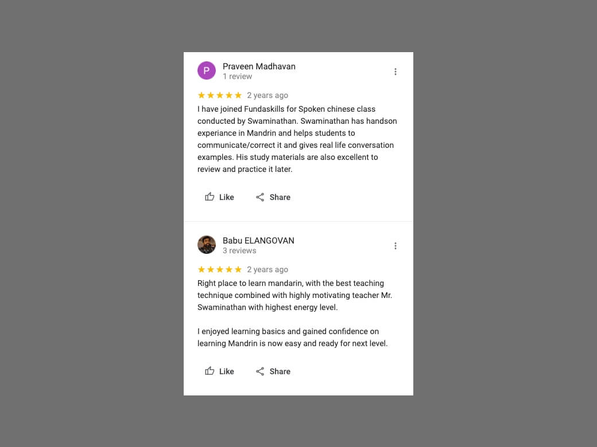Viewport: 597px width, 447px height.
Task: Click Babu ELANGOVAN's profile photo
Action: click(207, 245)
